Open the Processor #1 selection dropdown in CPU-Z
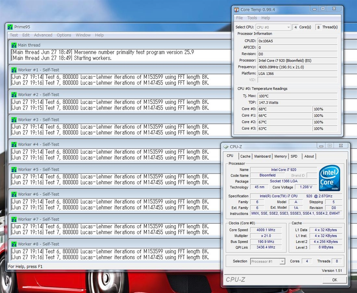The height and width of the screenshot is (293, 357). tap(267, 261)
